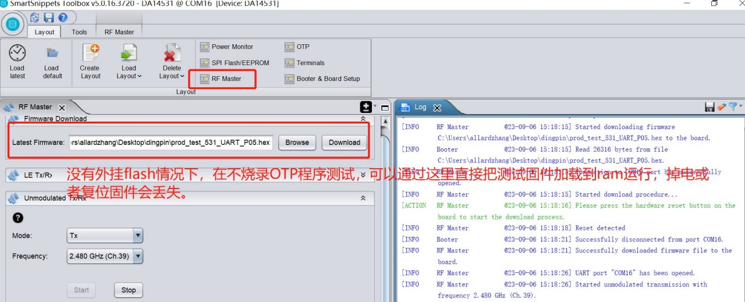Switch to the RF Master ribbon tab
Image resolution: width=745 pixels, height=302 pixels.
tap(119, 32)
